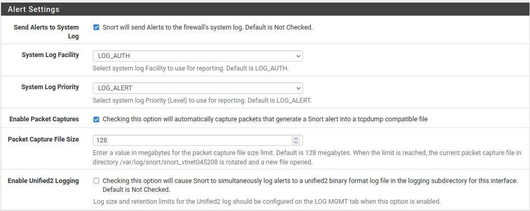Click the "Packet Capture File Size" label
This screenshot has height=211, width=530.
pos(43,139)
